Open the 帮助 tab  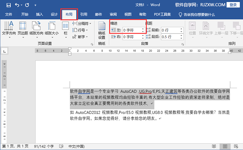pyautogui.click(x=143, y=15)
